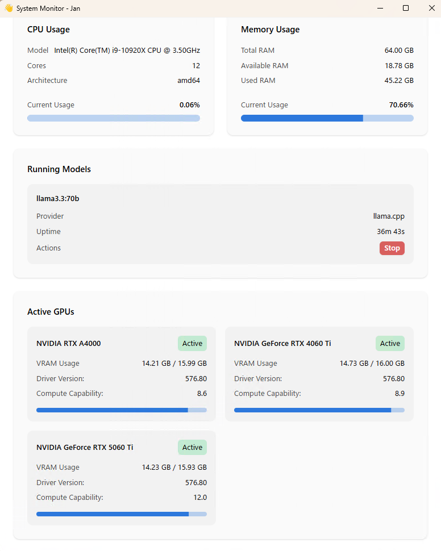
Task: Stop the running llama3.3:70b model
Action: point(392,248)
